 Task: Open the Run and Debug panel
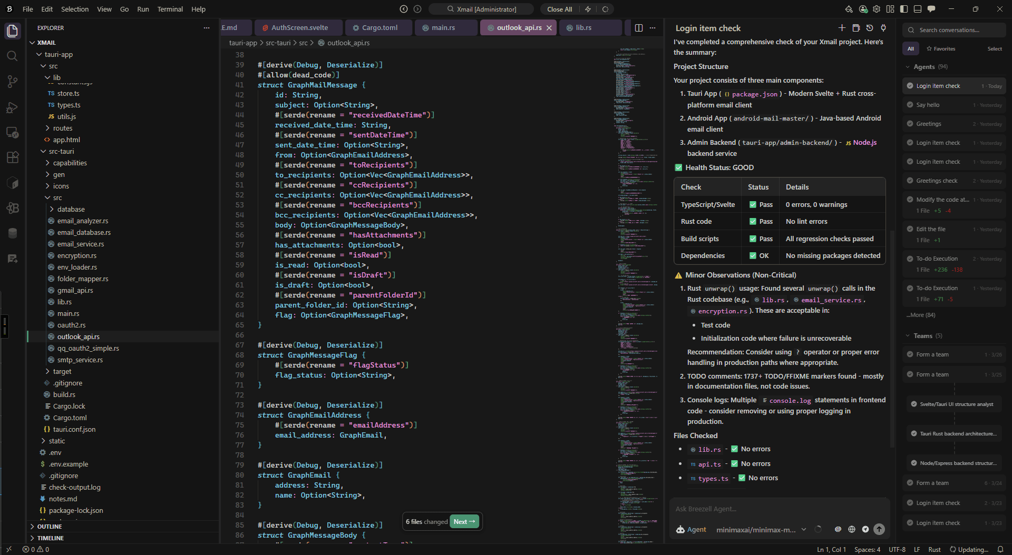pyautogui.click(x=13, y=107)
